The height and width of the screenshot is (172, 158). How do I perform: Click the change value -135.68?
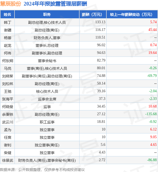click(151, 114)
